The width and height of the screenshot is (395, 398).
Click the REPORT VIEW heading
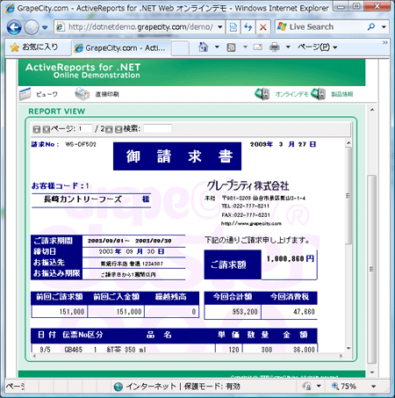pos(57,112)
